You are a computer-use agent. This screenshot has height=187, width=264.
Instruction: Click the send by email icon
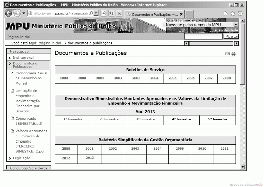tap(227, 54)
